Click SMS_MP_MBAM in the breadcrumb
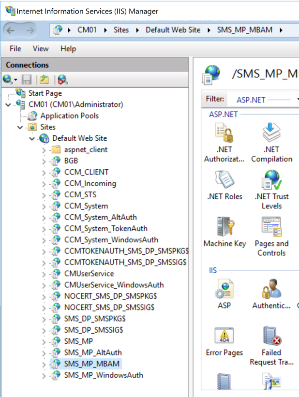299x397 pixels. pyautogui.click(x=244, y=30)
